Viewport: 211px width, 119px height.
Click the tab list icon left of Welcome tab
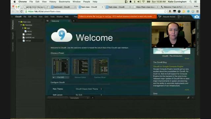tap(47, 21)
